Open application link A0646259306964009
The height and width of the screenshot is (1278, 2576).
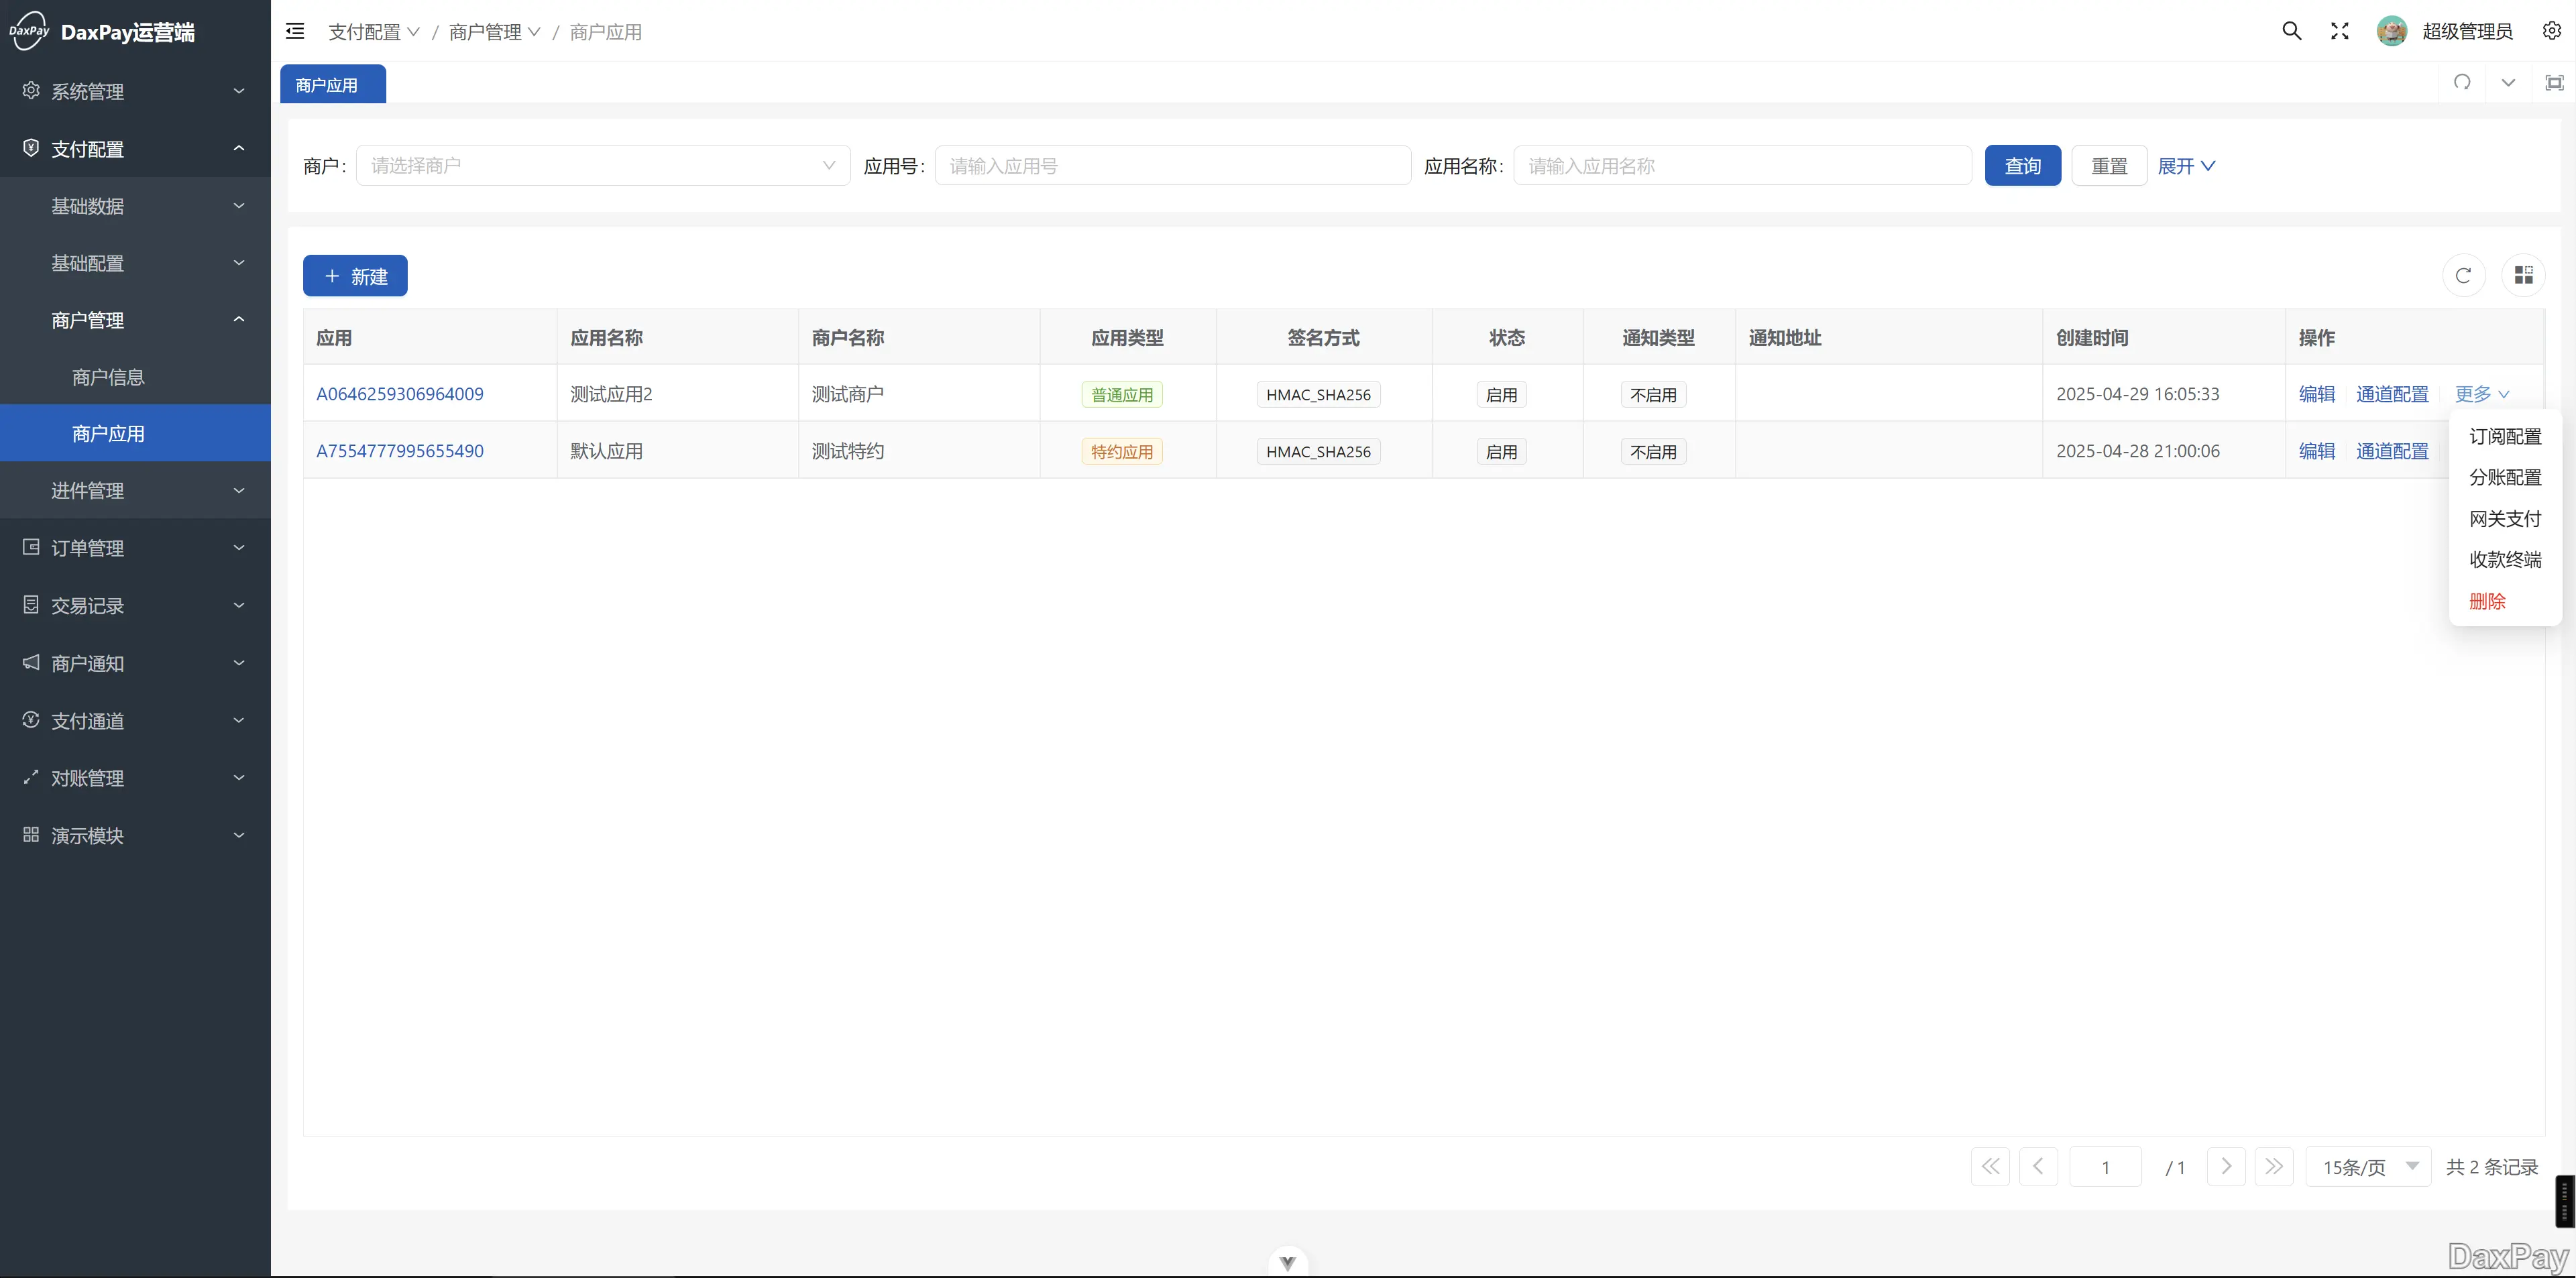tap(399, 394)
